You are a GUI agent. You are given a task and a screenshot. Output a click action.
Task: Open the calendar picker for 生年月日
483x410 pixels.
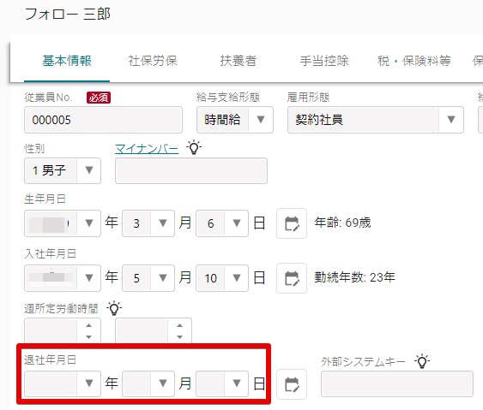pos(292,223)
